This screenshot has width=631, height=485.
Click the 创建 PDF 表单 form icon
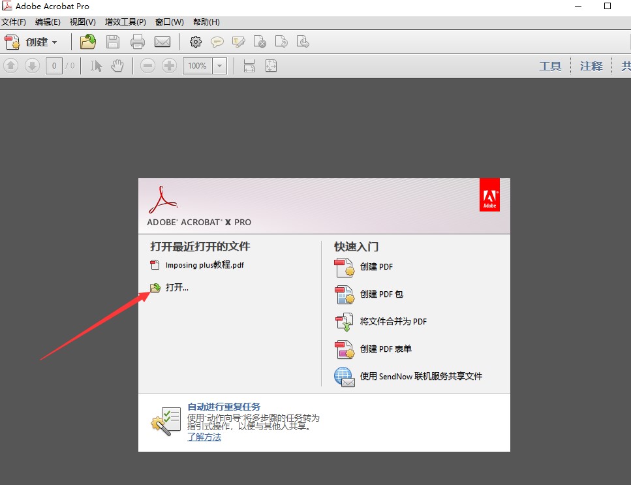pos(344,349)
